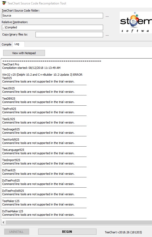Click the 'Win32 v25 ... ERROR' line
The width and height of the screenshot is (152, 237).
pyautogui.click(x=42, y=75)
